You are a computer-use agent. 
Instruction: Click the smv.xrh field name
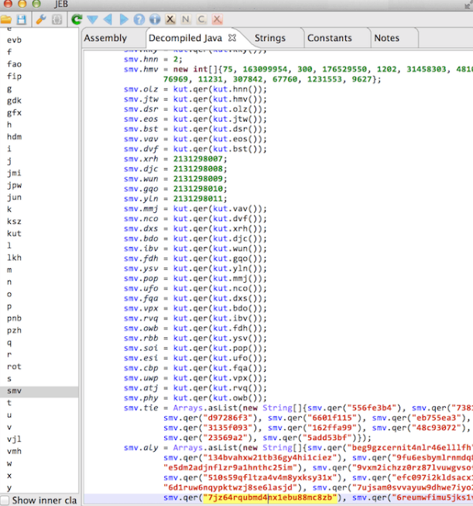point(141,159)
